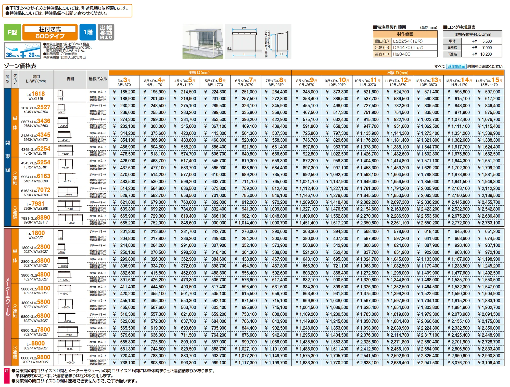Click the ~8890 shape diagram icon

click(x=70, y=219)
